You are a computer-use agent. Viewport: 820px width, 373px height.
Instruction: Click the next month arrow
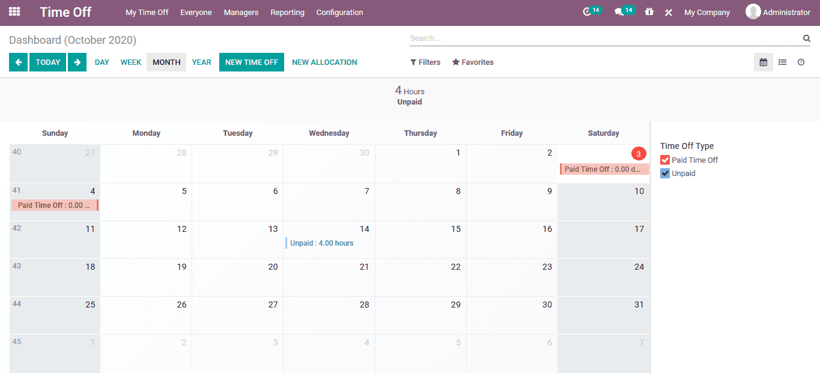[x=77, y=62]
